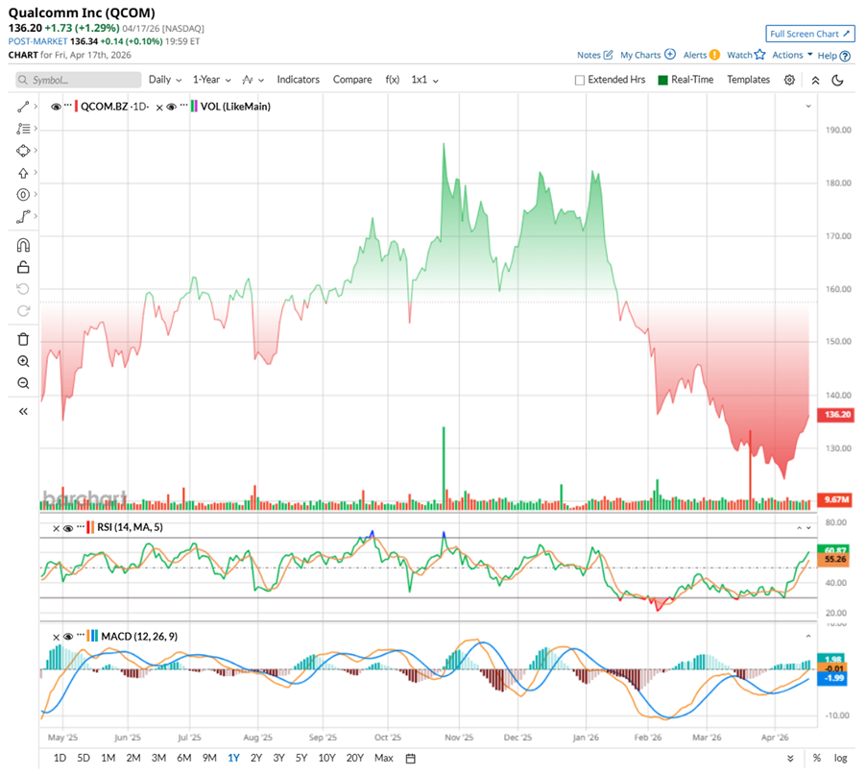
Task: Open the 1-Year period dropdown
Action: [x=211, y=80]
